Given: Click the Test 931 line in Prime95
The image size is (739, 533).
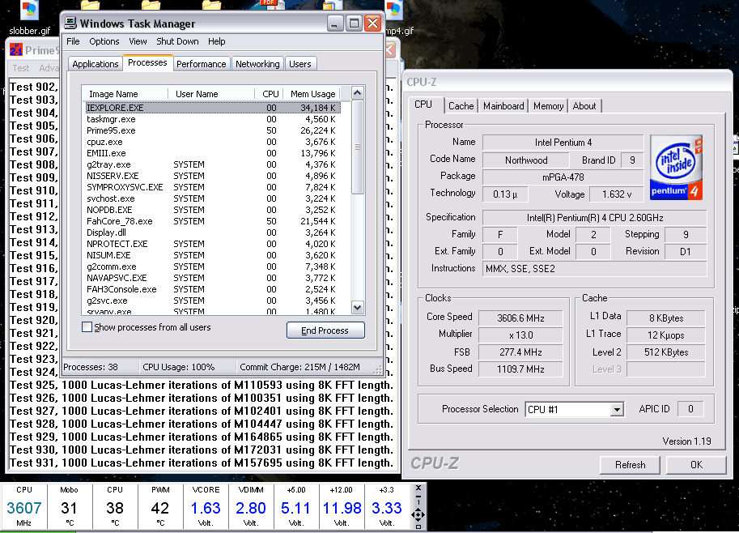Looking at the screenshot, I should pos(202,463).
